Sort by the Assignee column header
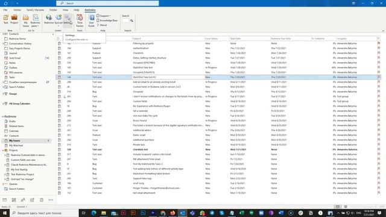Image resolution: width=386 pixels, height=217 pixels. (x=356, y=39)
